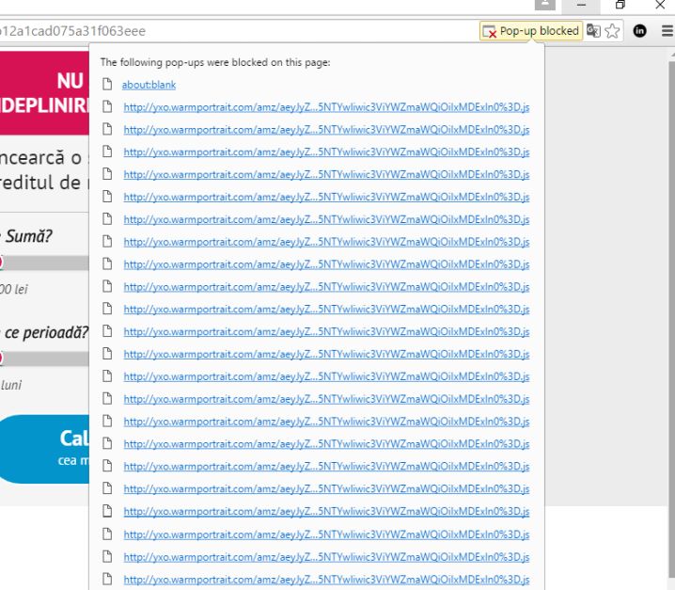Click the 'Pop-up blocked' label text
The image size is (675, 590).
[539, 31]
